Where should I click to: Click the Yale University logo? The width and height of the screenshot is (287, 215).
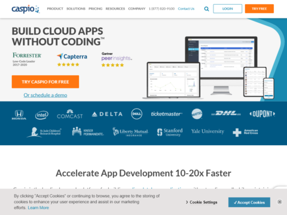tap(207, 131)
